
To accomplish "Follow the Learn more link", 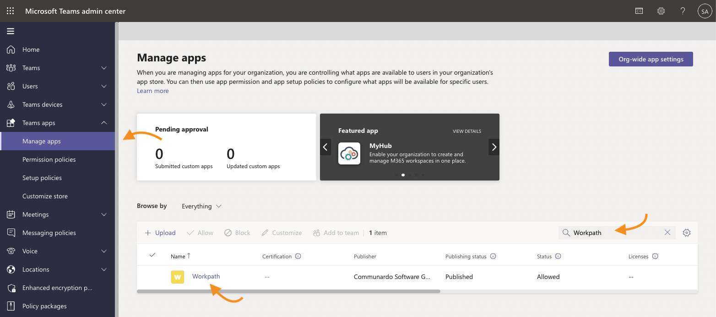I will pyautogui.click(x=153, y=91).
